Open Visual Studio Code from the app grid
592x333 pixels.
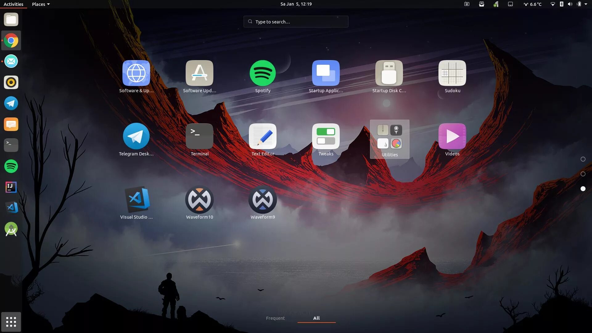136,203
